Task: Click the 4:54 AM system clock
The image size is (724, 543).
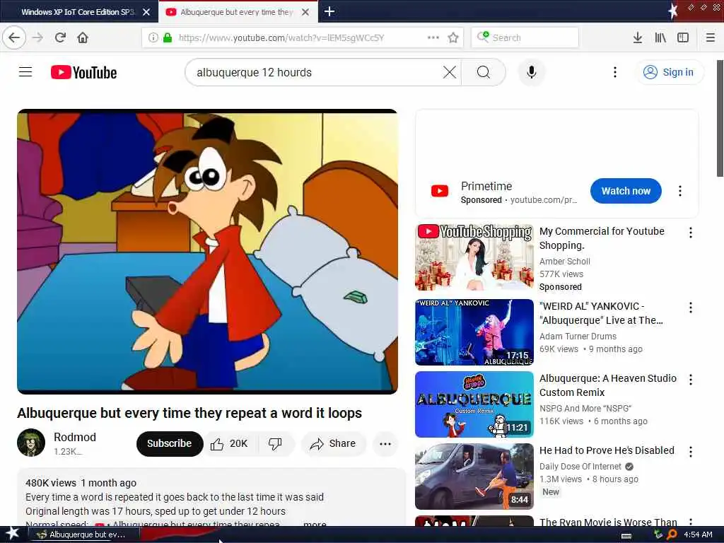Action: pyautogui.click(x=698, y=535)
